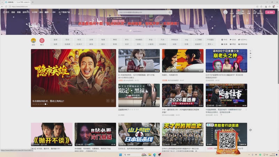Select the 综艺 category chip
The height and width of the screenshot is (157, 279).
coord(79,39)
